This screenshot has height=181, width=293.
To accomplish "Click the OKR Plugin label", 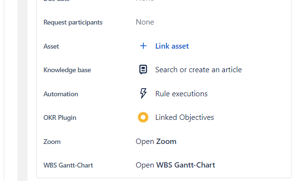I will click(x=60, y=117).
